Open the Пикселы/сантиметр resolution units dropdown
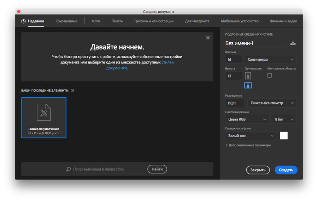 click(272, 103)
